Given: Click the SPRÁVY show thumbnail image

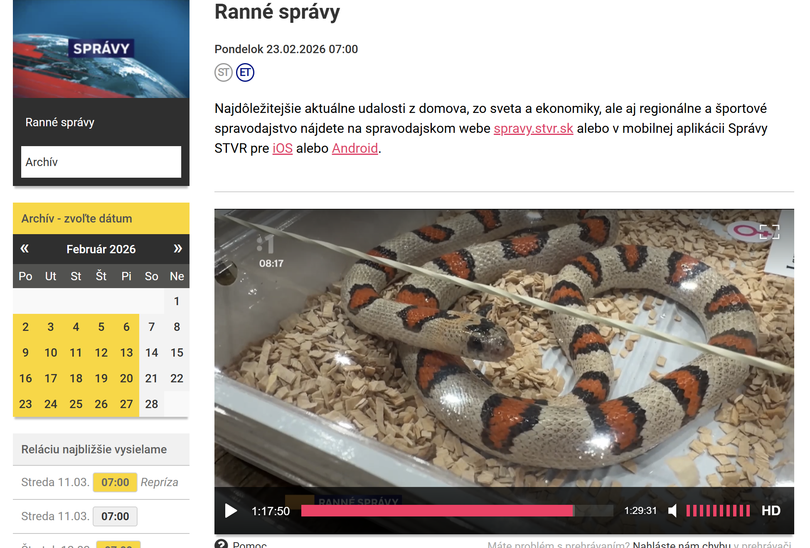Looking at the screenshot, I should coord(101,49).
